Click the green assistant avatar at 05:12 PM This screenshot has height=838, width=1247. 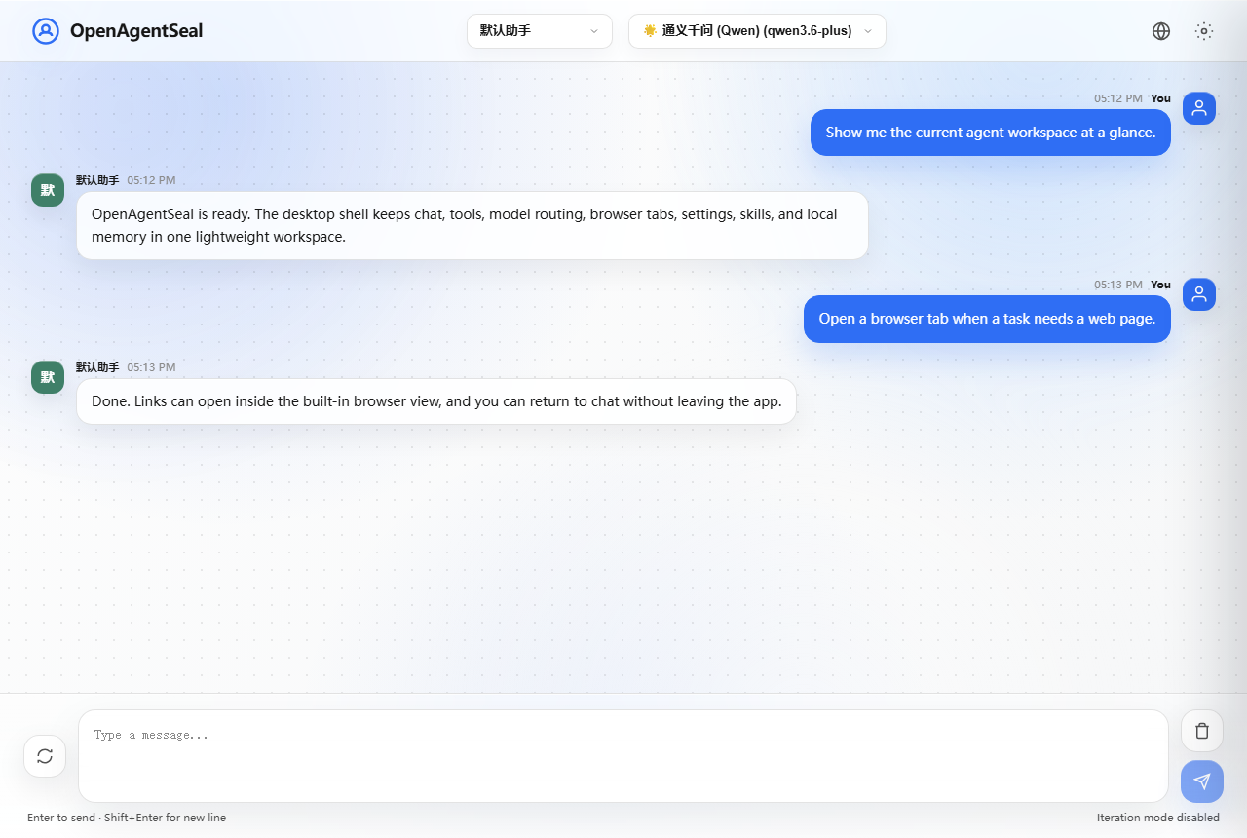coord(48,190)
